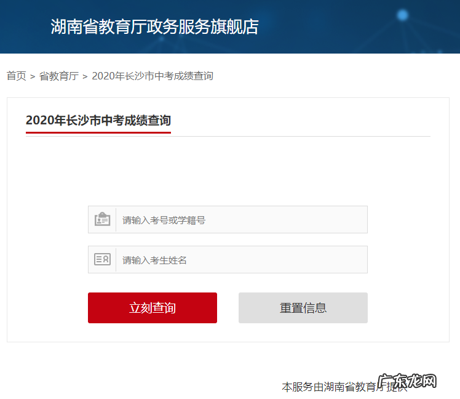This screenshot has height=399, width=460.
Task: Focus the 请输入考生姓名 input field
Action: coord(241,260)
